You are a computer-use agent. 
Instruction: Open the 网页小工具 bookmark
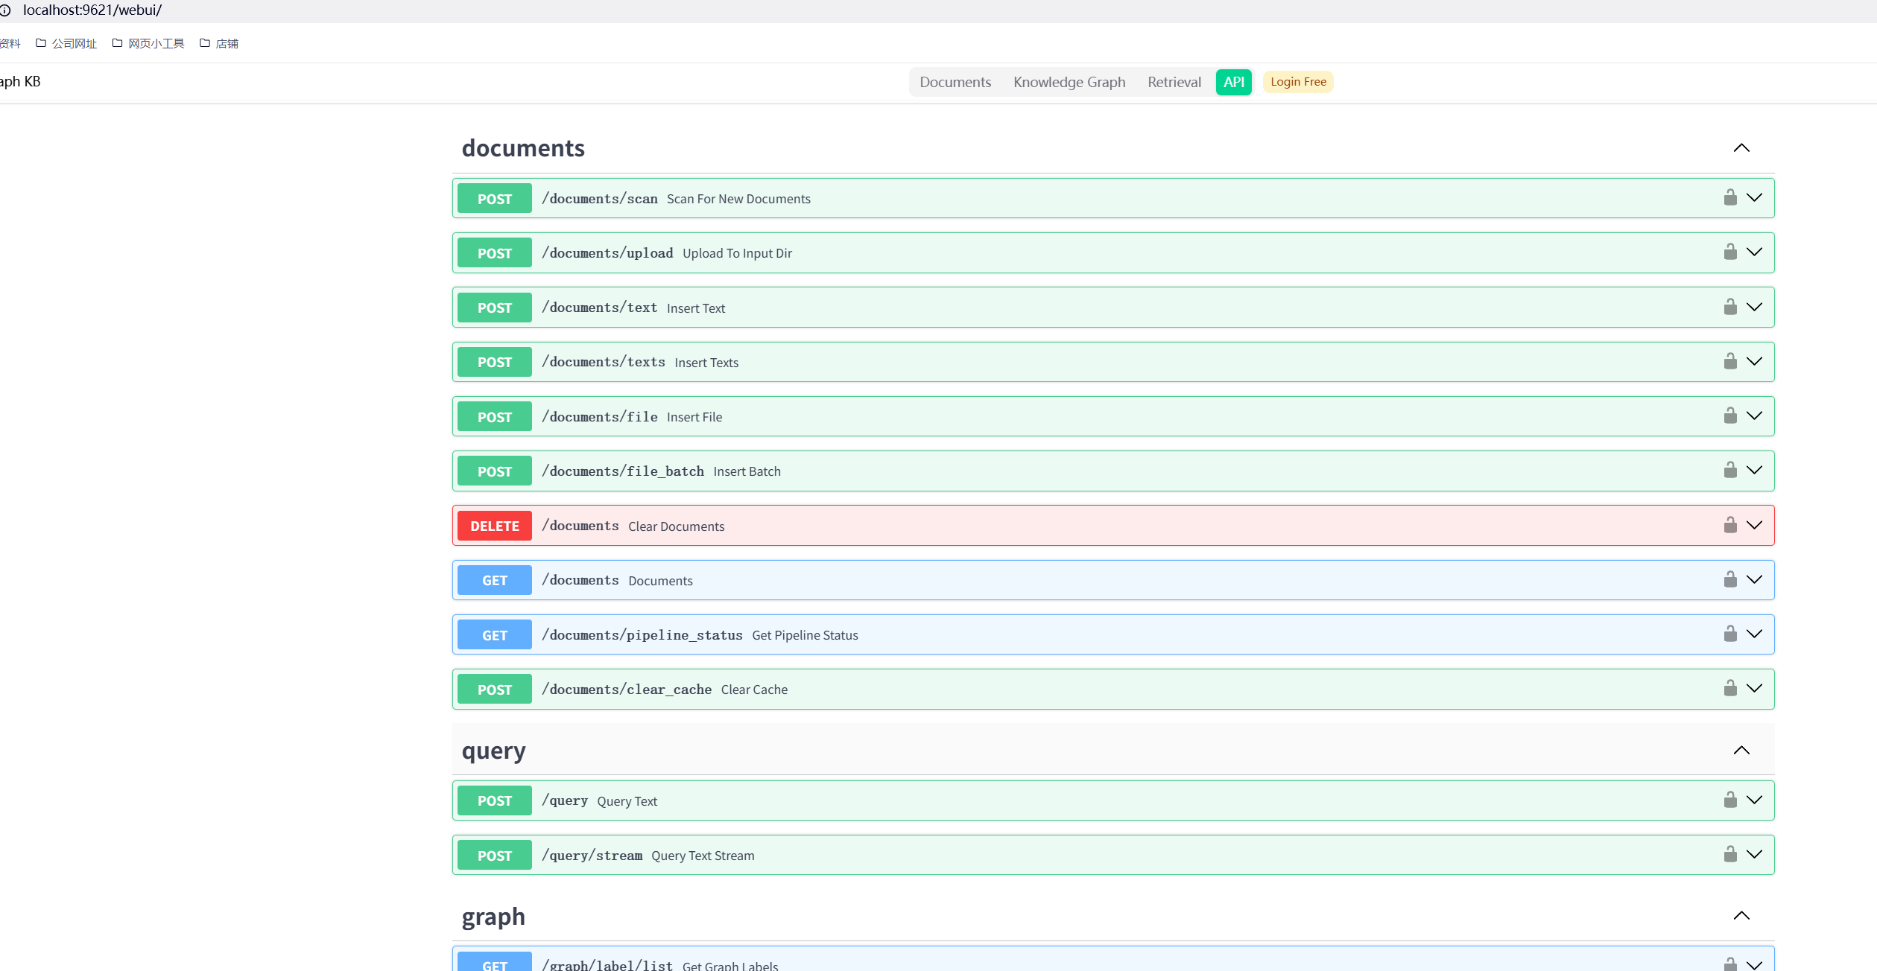pyautogui.click(x=155, y=42)
